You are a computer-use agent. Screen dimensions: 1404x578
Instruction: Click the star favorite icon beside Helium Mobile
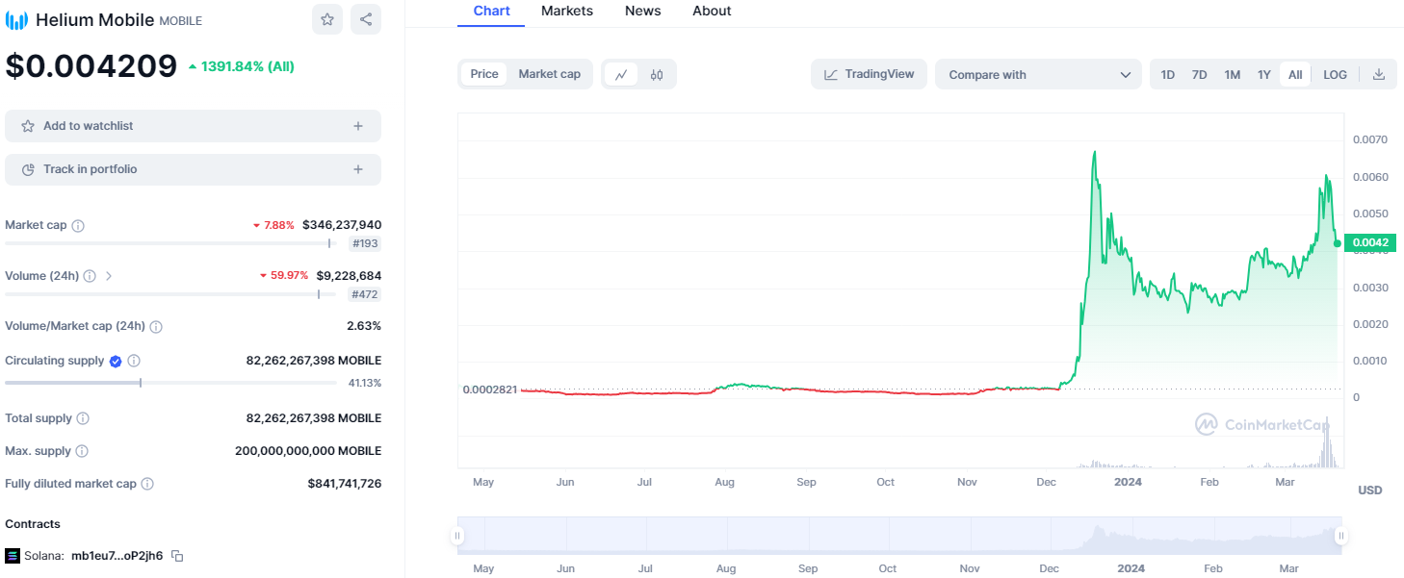327,19
